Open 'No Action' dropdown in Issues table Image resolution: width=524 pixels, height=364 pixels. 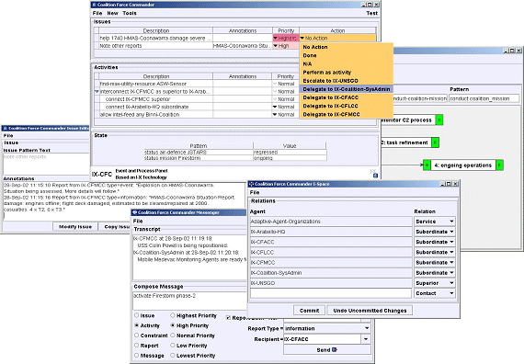(x=337, y=38)
